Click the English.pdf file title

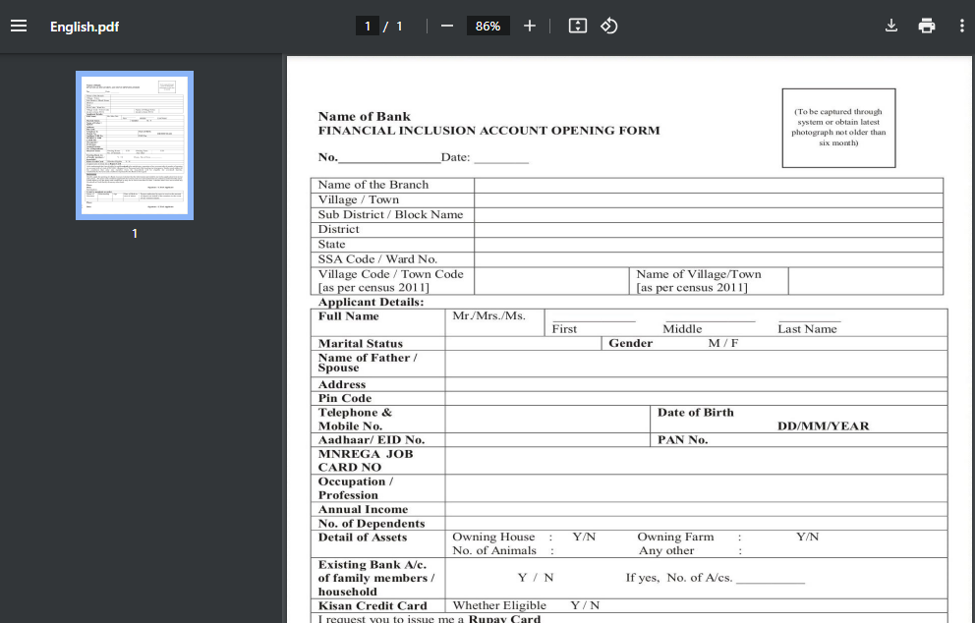[x=85, y=27]
